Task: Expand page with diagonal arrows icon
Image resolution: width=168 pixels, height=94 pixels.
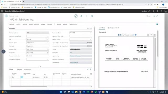Action: coord(157,16)
